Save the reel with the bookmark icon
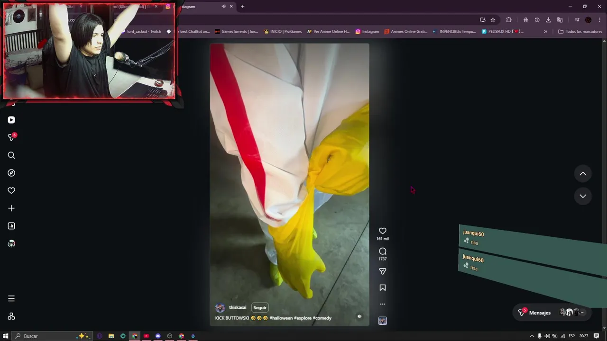607x341 pixels. (x=383, y=287)
